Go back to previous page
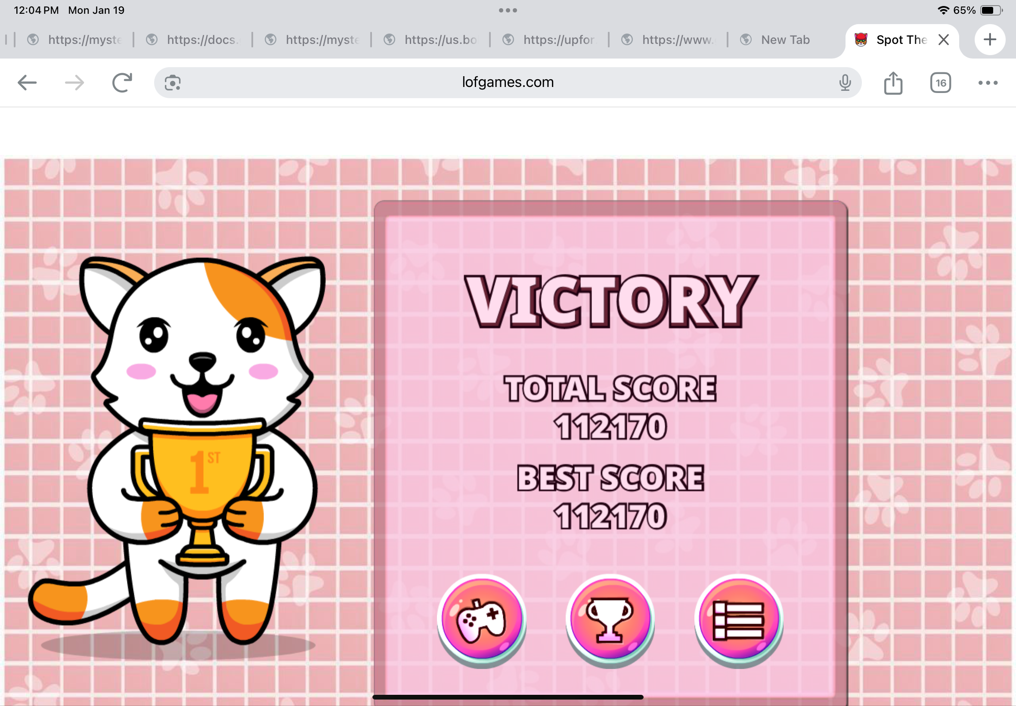 27,83
